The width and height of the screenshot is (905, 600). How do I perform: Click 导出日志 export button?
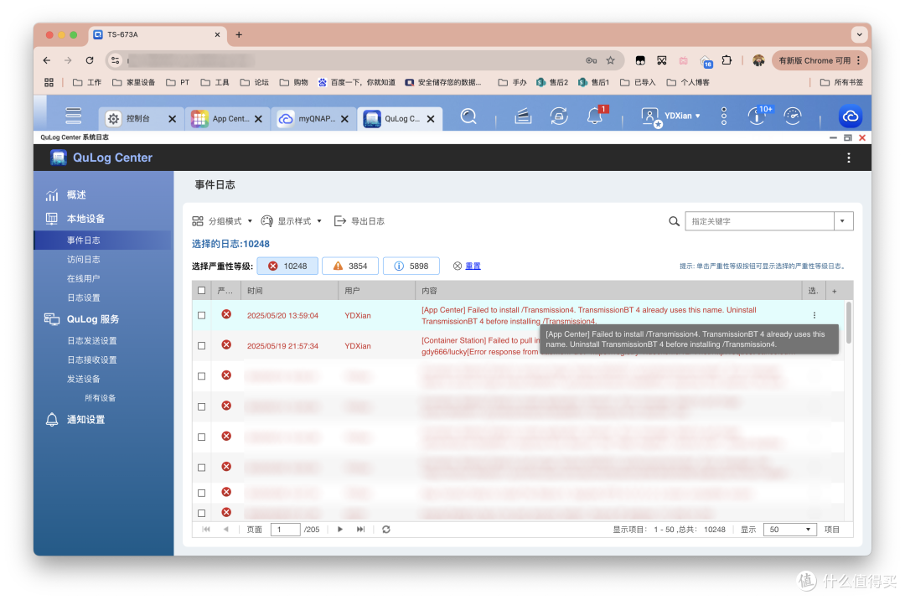[x=359, y=221]
